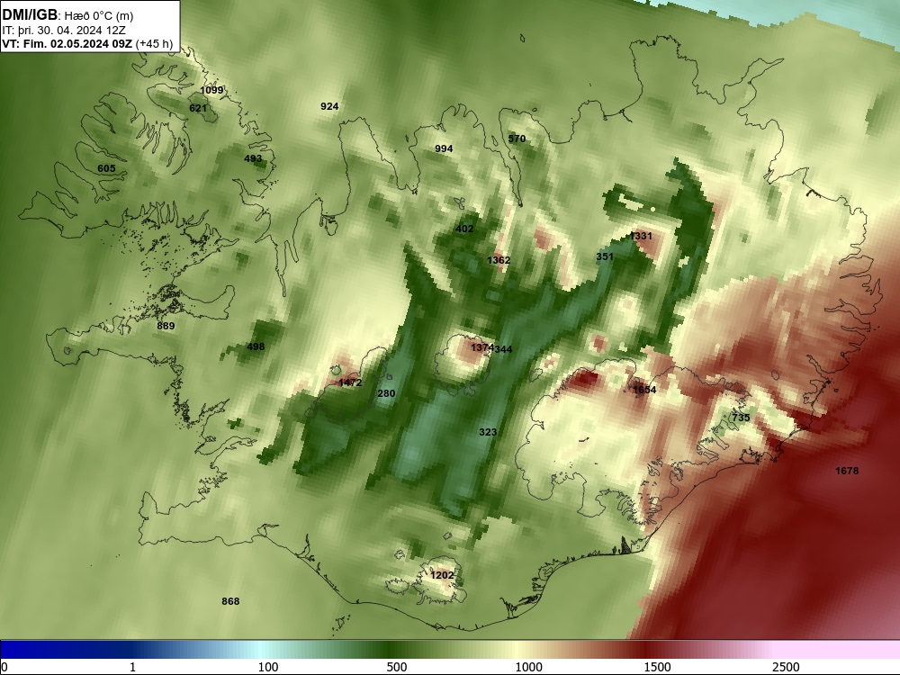Screen dimensions: 900x675
Task: Click the 1654 map value
Action: 644,390
